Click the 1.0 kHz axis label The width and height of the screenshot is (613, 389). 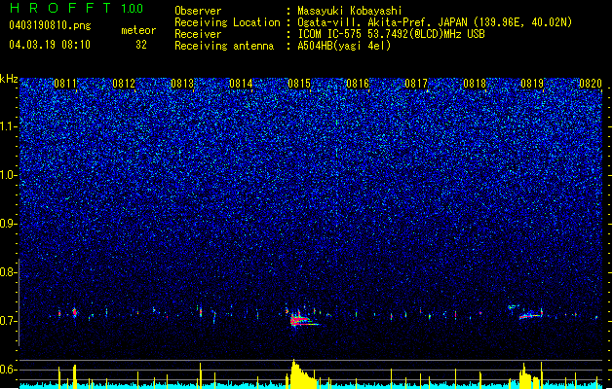(9, 175)
